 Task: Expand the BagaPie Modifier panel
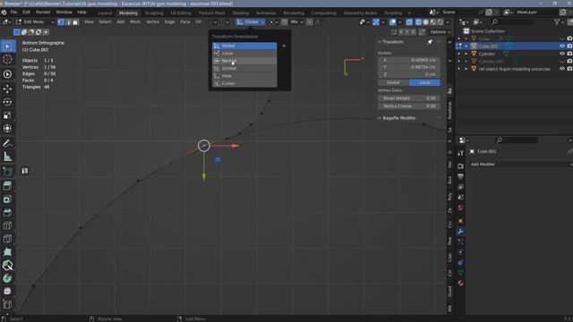pos(380,118)
